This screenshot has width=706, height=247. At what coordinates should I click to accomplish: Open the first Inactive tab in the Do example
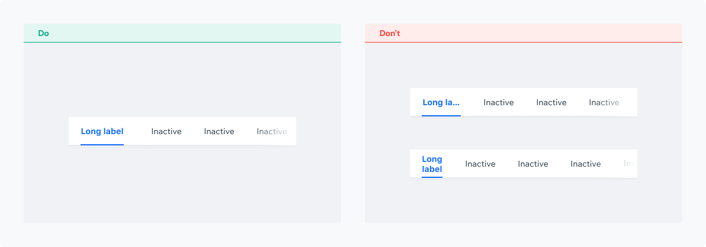coord(166,132)
